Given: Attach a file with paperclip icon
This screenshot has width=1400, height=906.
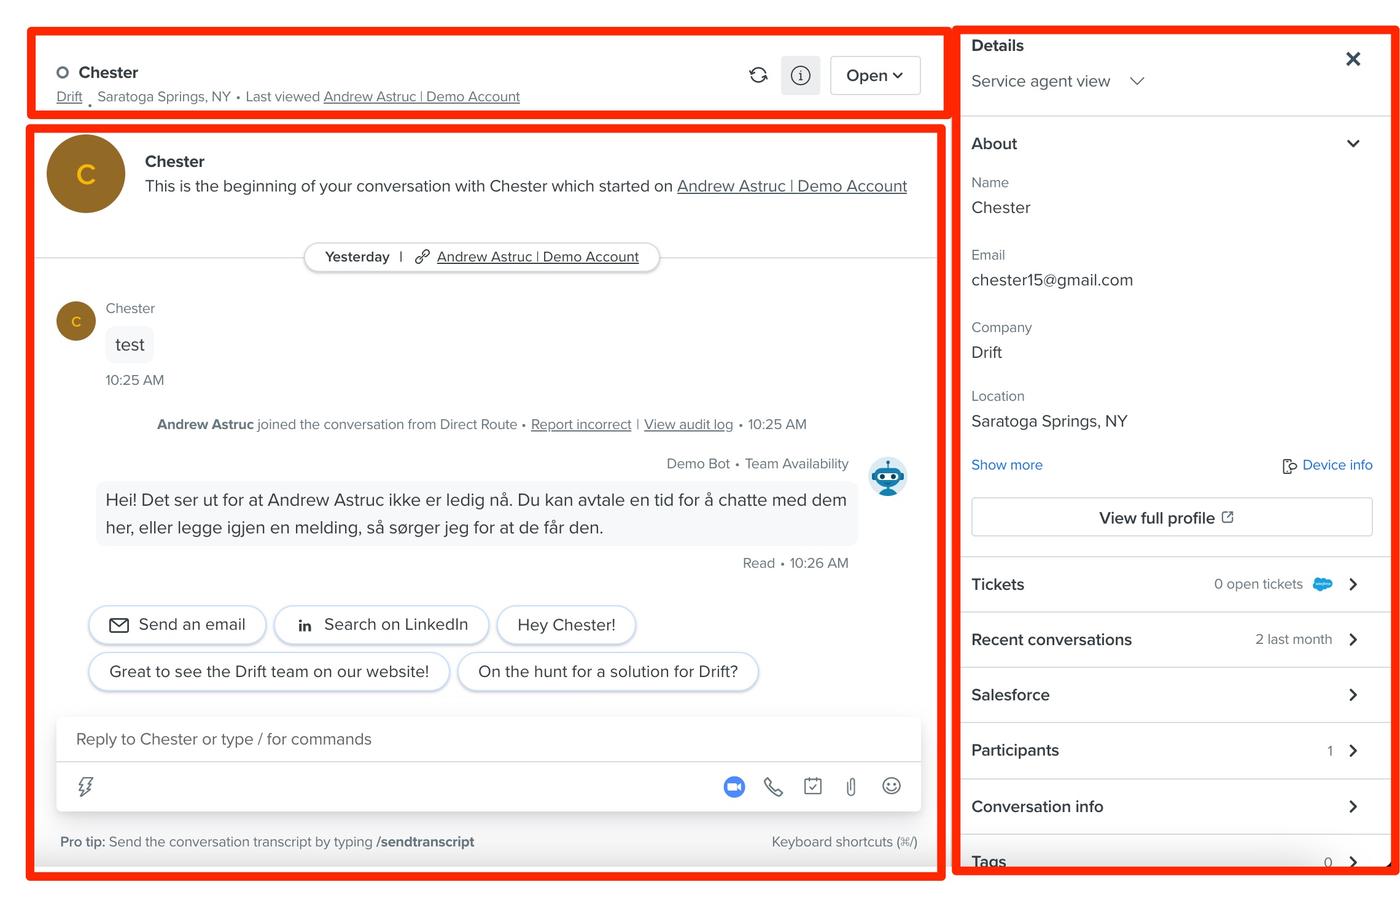Looking at the screenshot, I should pos(851,786).
